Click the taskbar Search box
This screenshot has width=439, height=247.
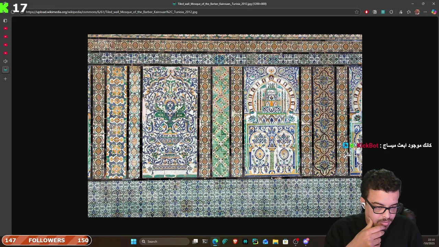tap(165, 242)
